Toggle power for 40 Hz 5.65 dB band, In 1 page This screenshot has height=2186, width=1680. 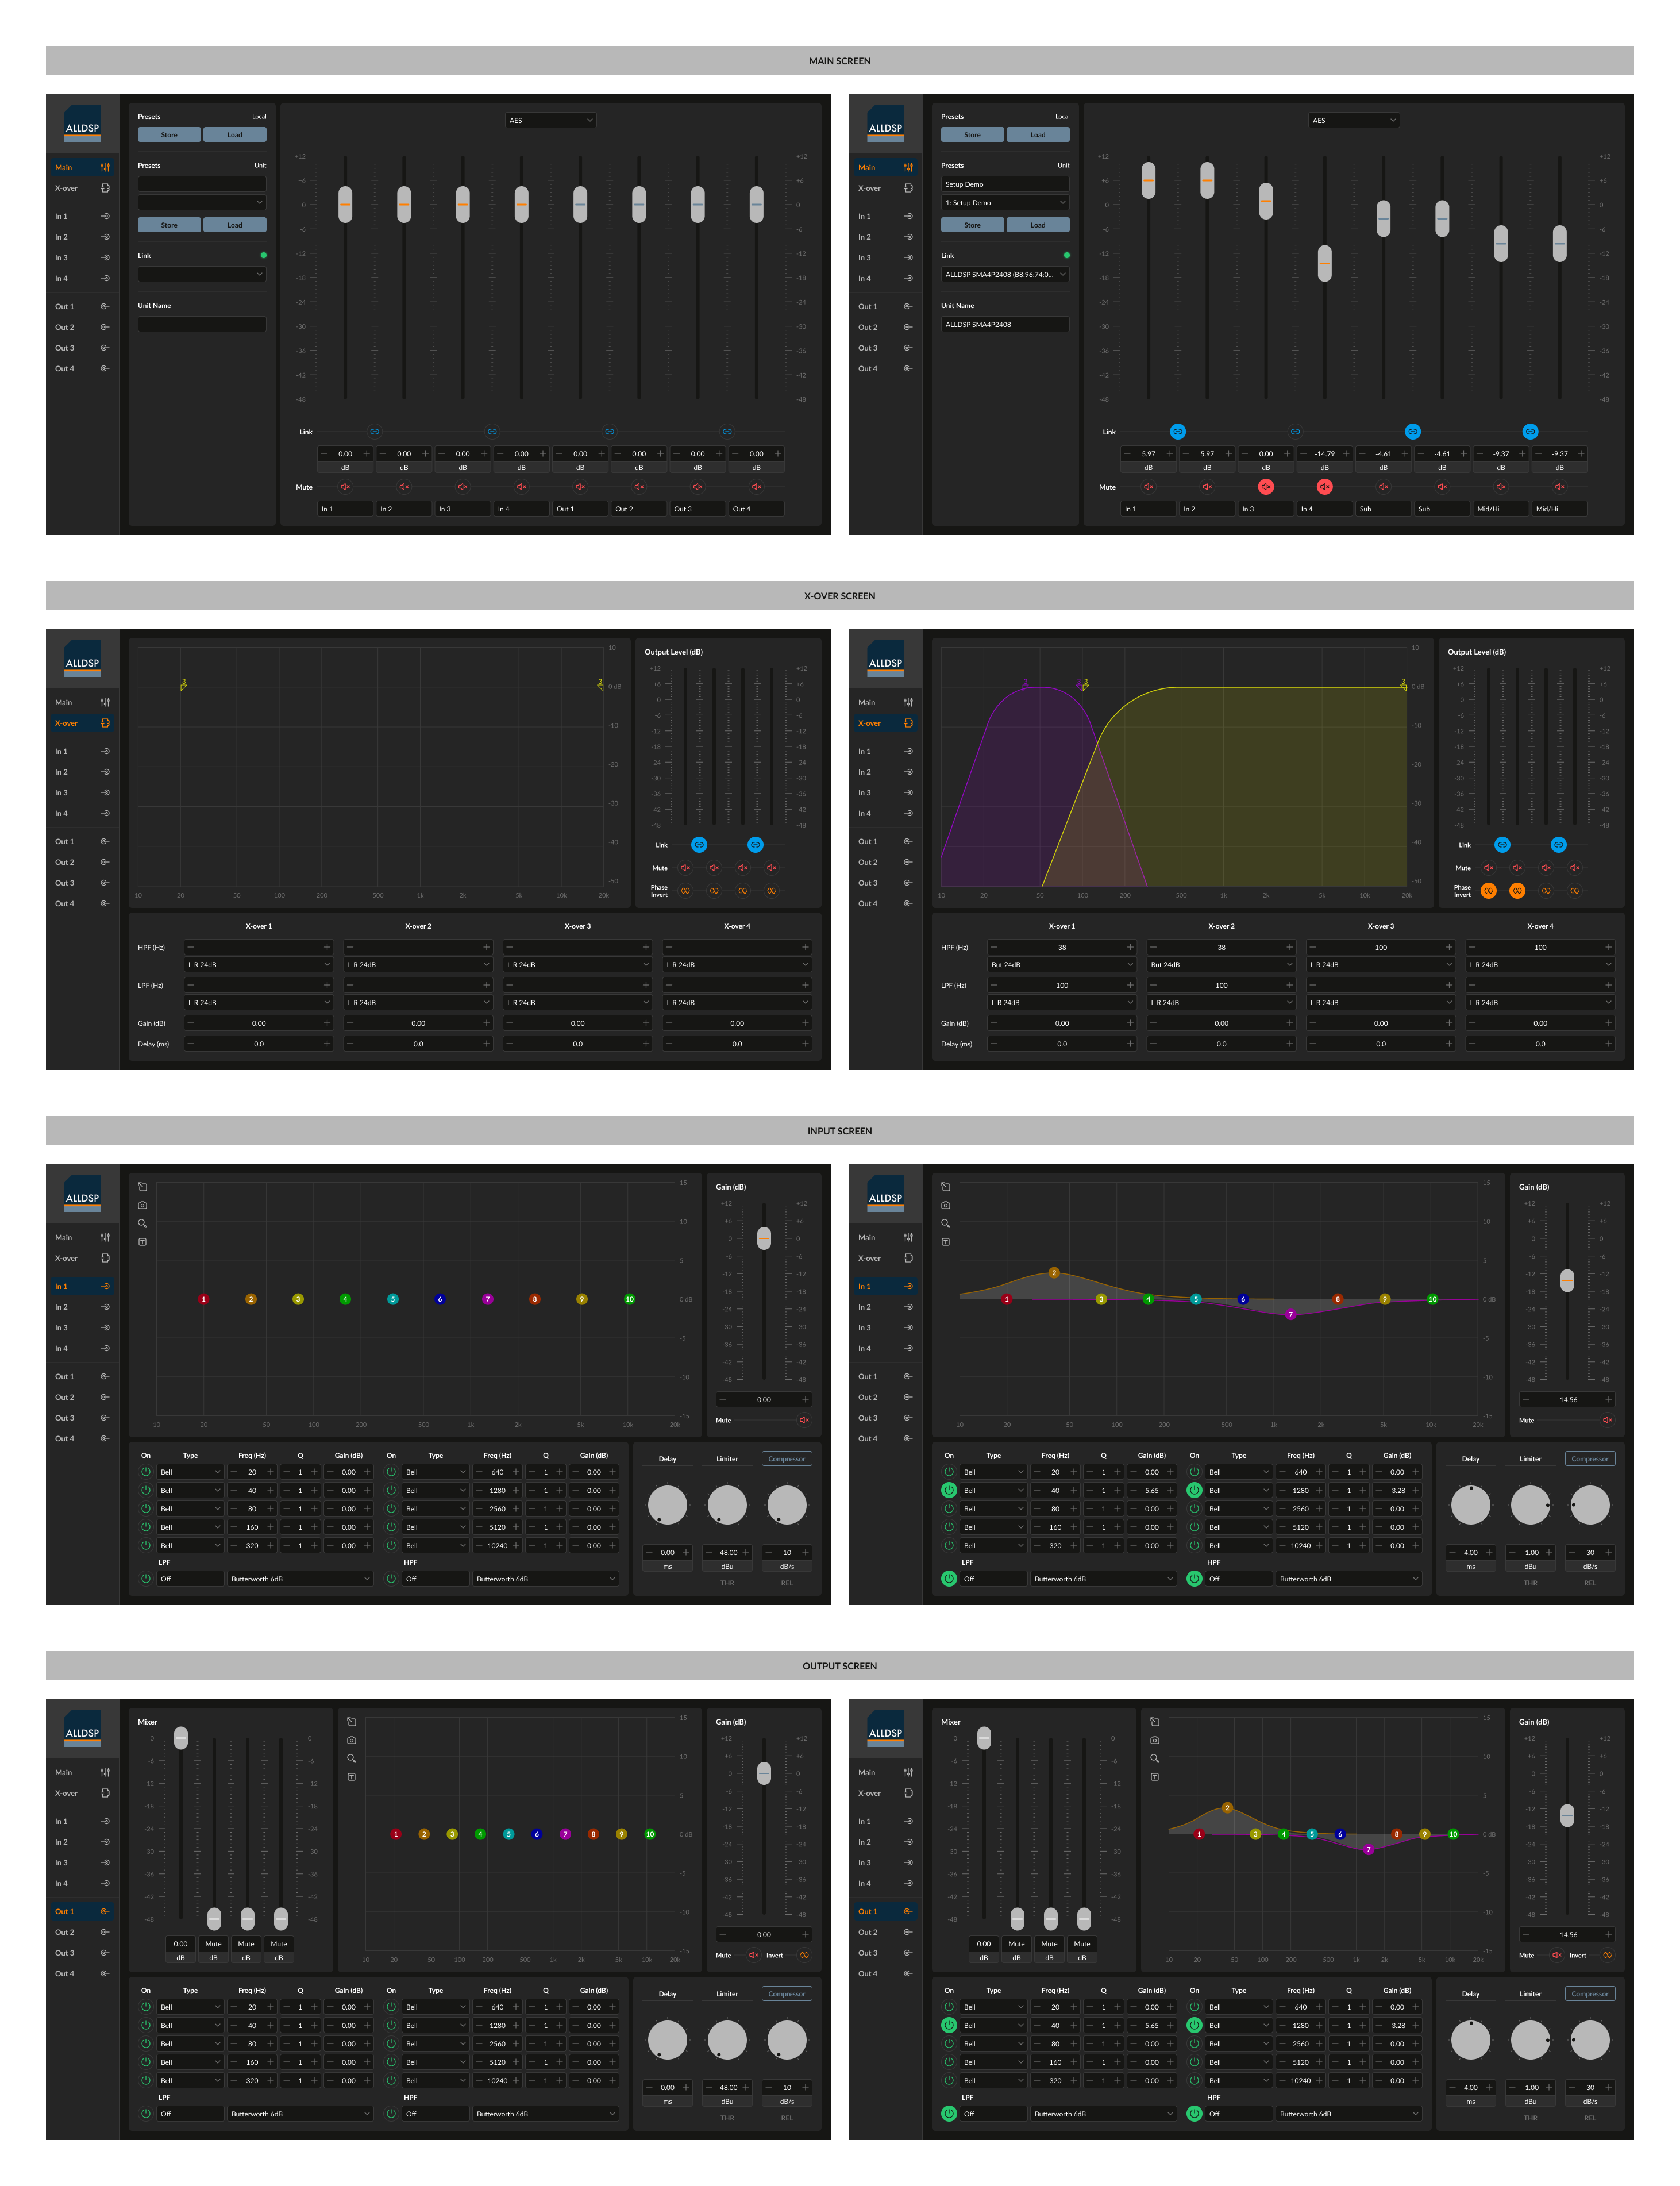(948, 1490)
